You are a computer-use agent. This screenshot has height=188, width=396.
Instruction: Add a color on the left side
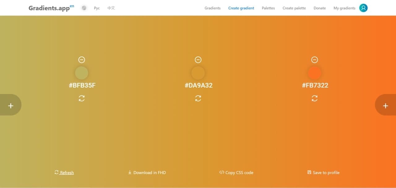pyautogui.click(x=11, y=105)
